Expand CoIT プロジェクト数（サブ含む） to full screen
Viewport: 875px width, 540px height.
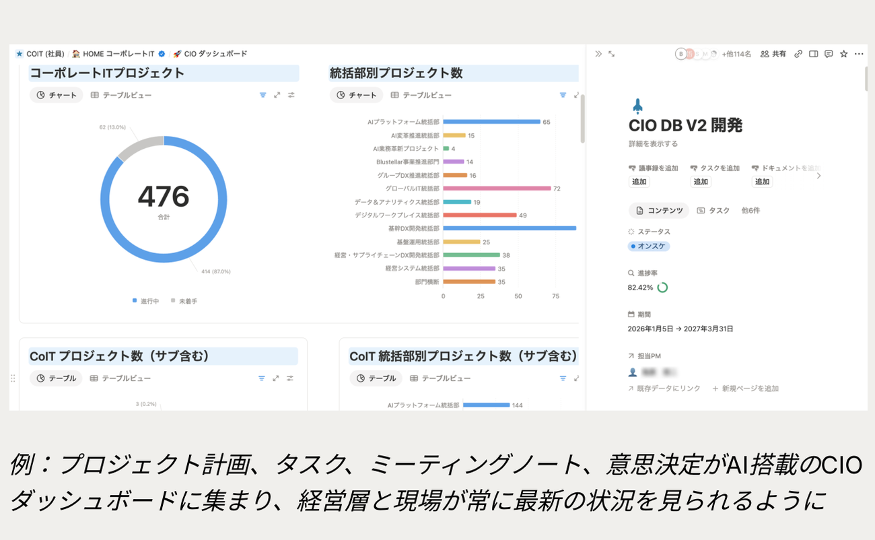277,378
